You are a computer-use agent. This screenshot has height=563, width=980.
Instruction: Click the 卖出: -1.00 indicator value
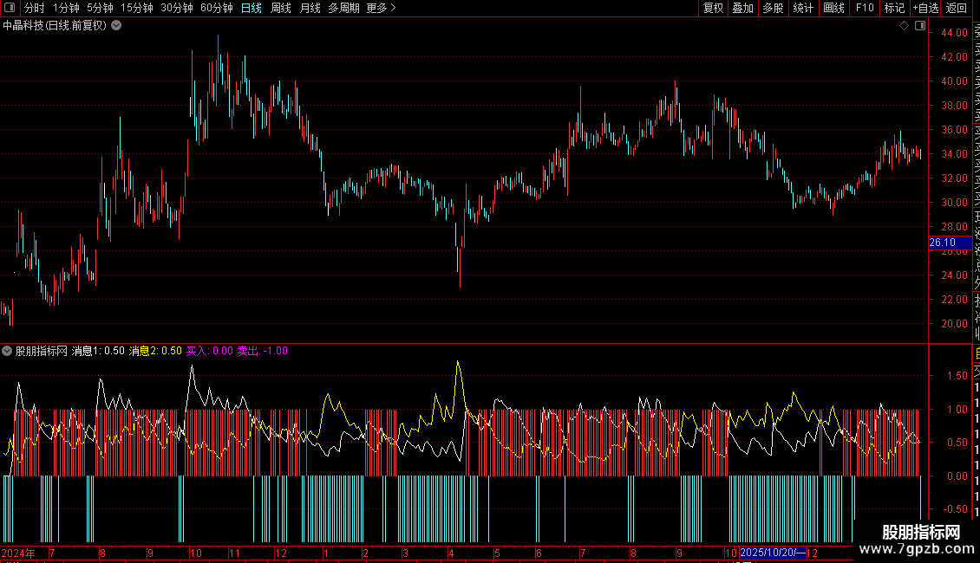263,351
